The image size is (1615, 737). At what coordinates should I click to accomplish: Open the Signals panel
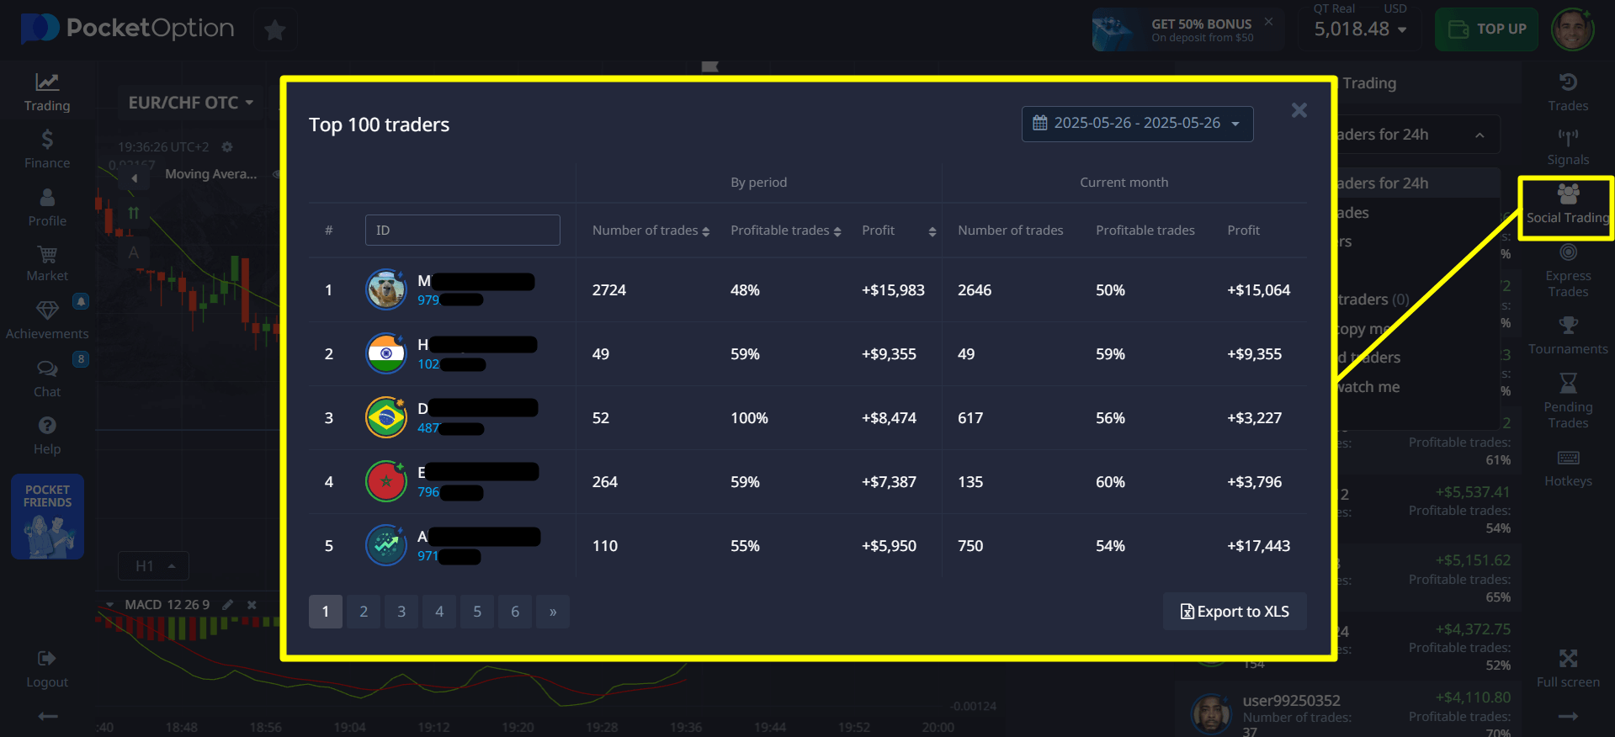point(1567,146)
